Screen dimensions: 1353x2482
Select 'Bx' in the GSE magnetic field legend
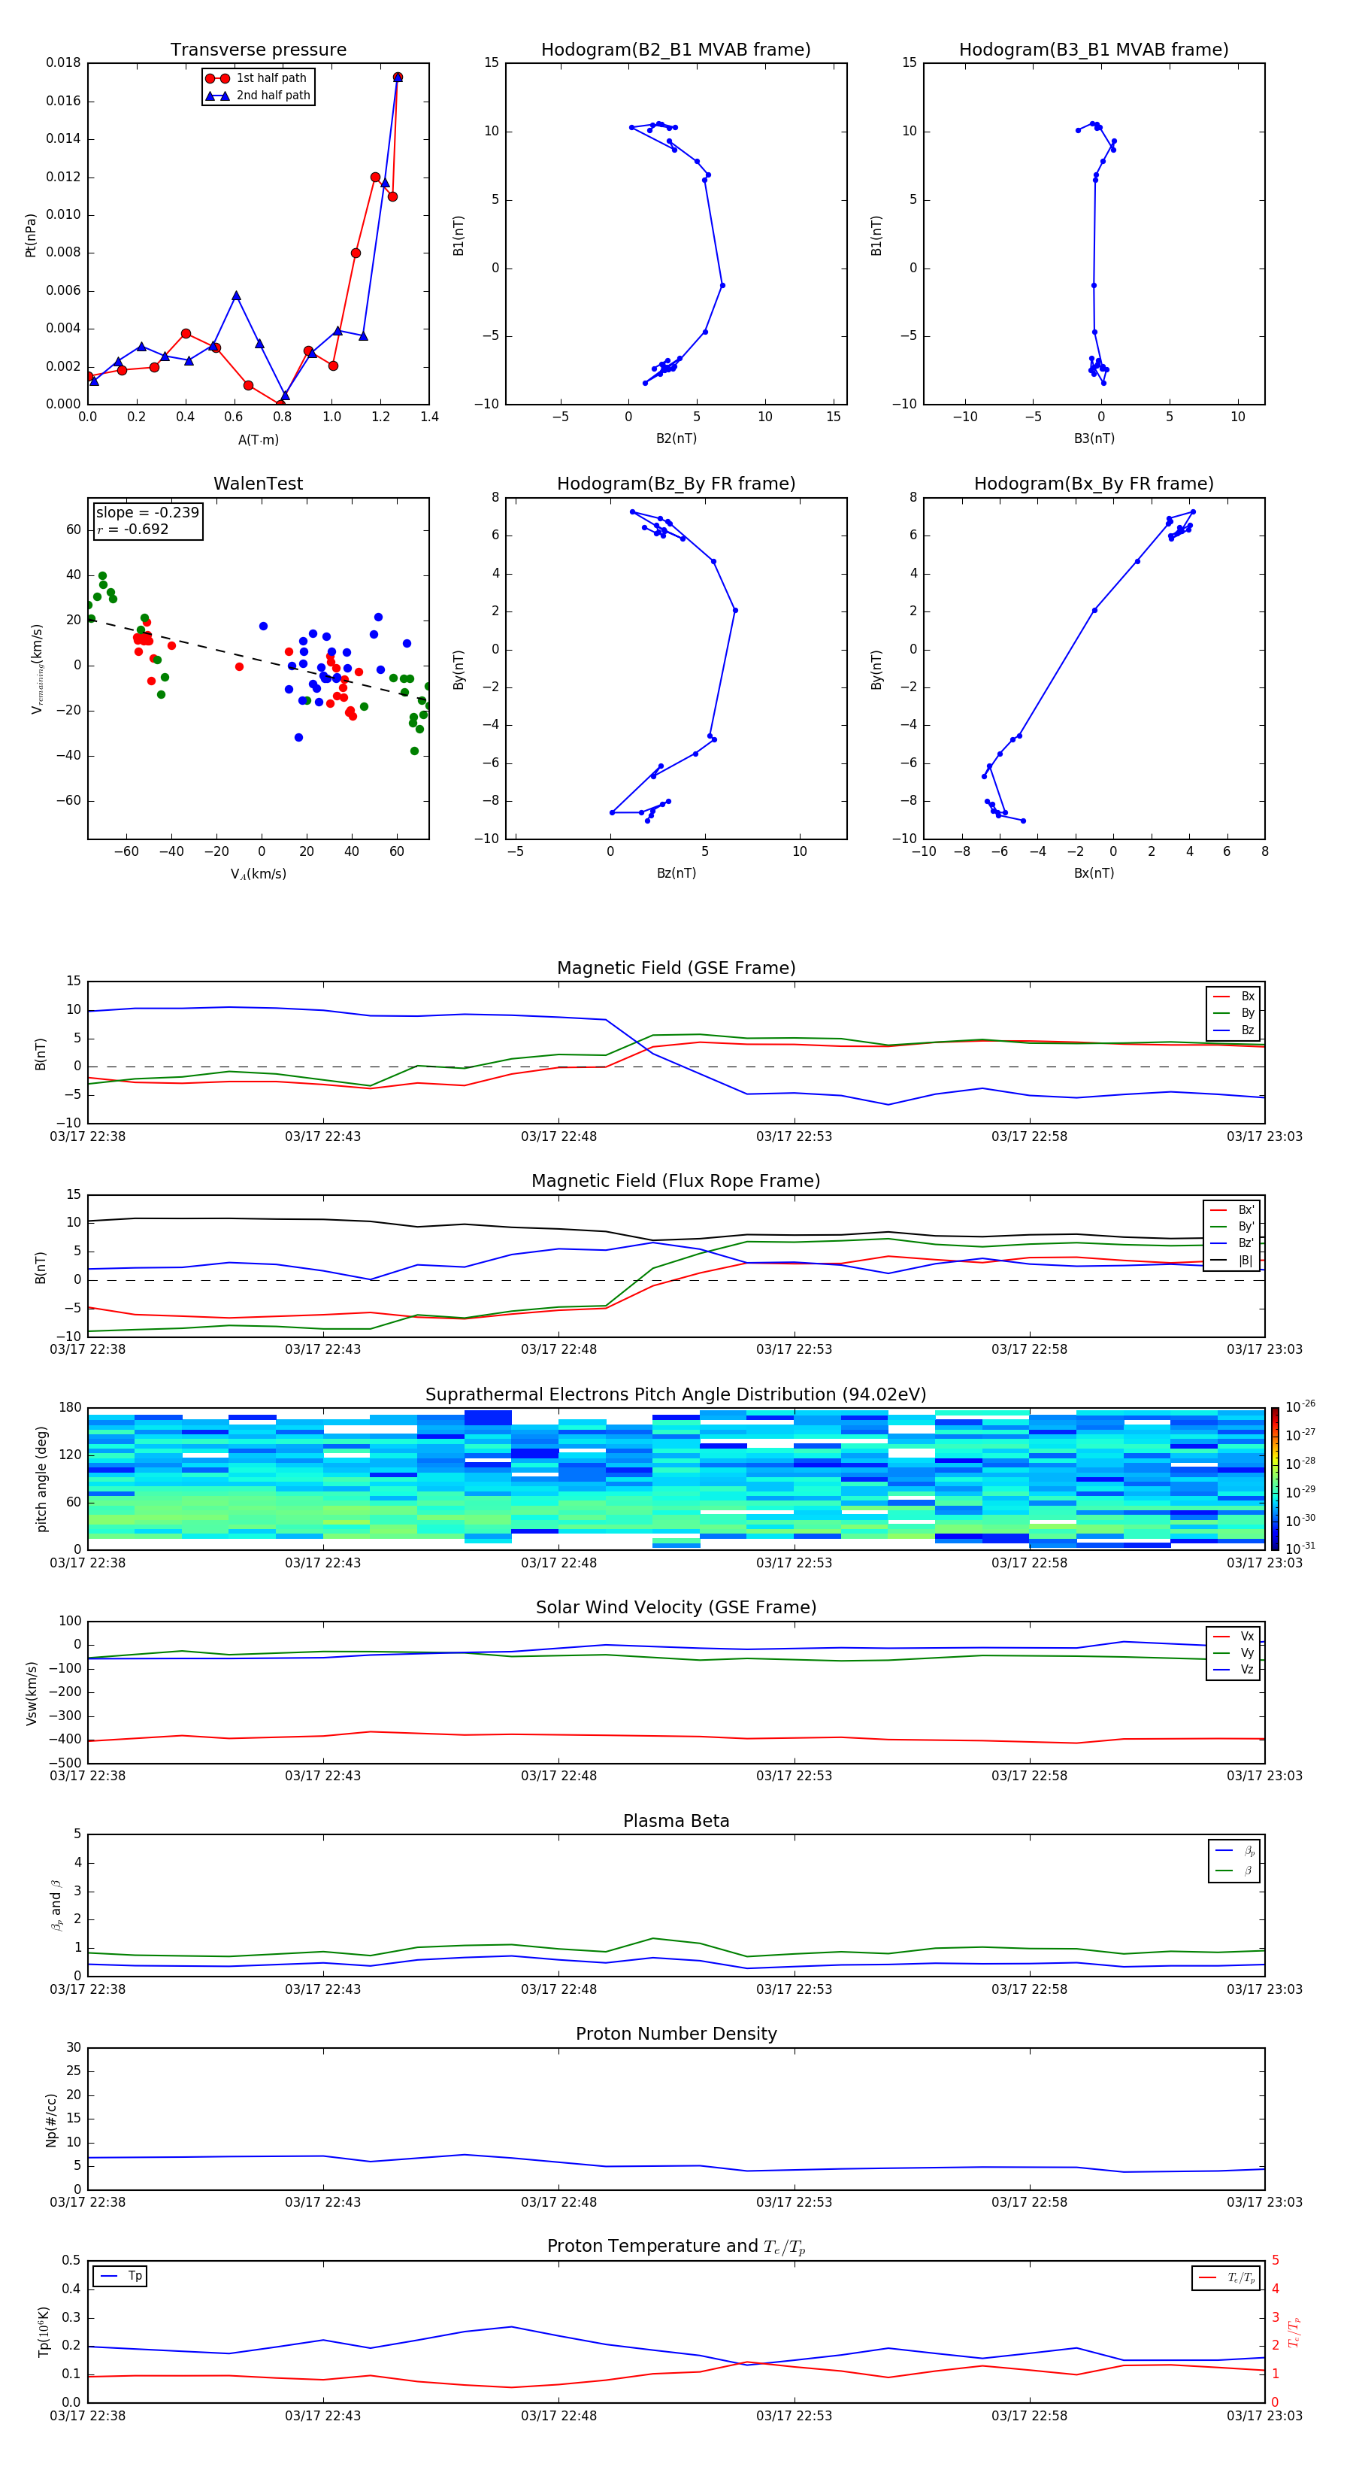[1233, 997]
